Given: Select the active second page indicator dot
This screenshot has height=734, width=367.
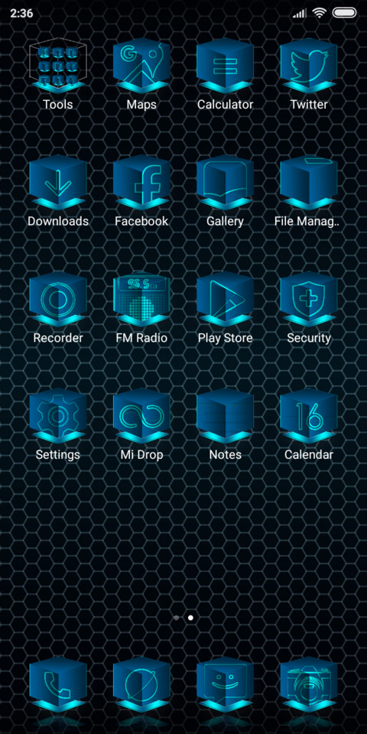Looking at the screenshot, I should pos(190,618).
